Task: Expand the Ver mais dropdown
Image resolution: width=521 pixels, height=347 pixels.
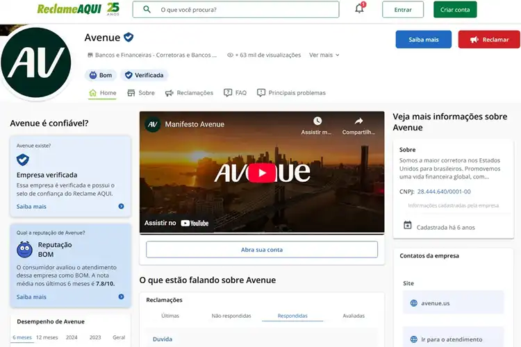Action: [x=324, y=55]
